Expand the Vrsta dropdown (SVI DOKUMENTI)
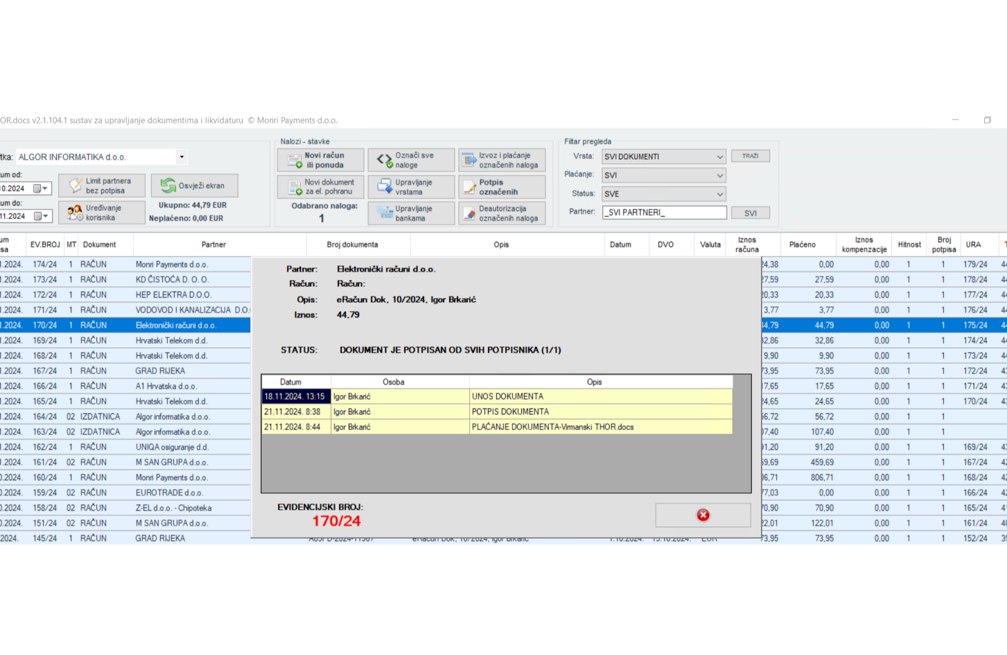Screen dimensions: 1007x655 click(720, 157)
